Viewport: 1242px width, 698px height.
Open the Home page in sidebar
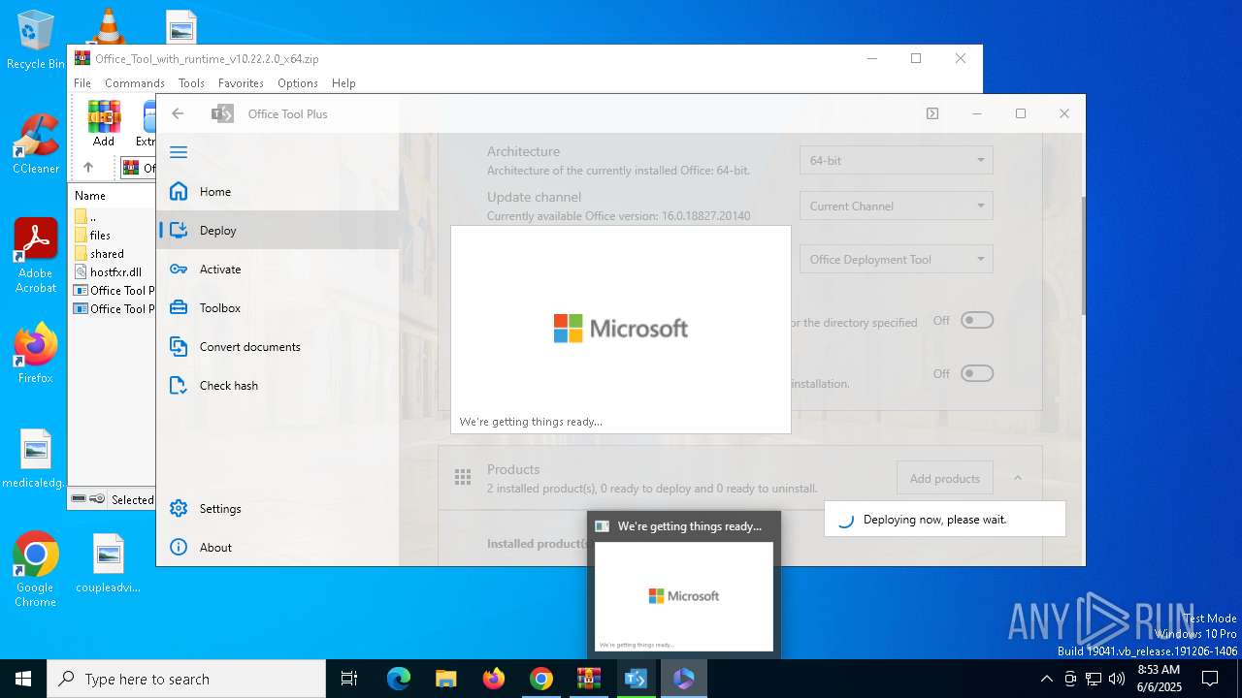click(278, 191)
